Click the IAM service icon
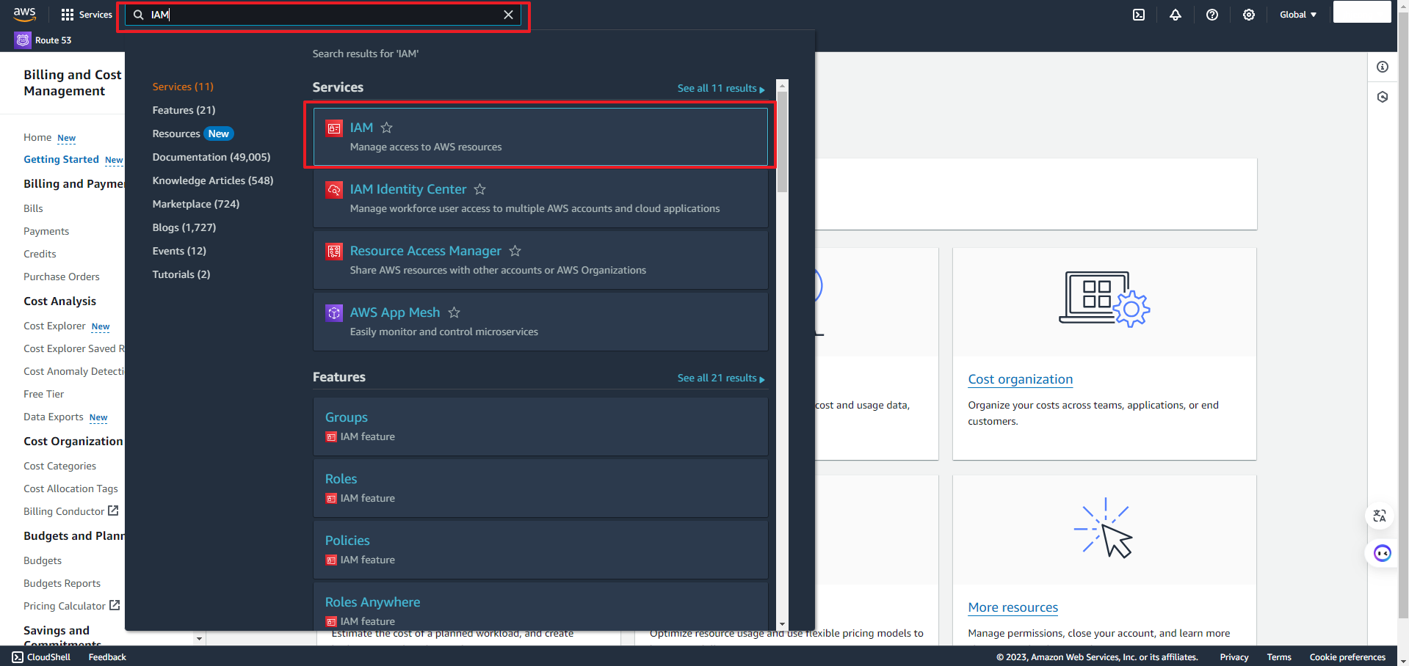Image resolution: width=1409 pixels, height=666 pixels. pyautogui.click(x=334, y=128)
